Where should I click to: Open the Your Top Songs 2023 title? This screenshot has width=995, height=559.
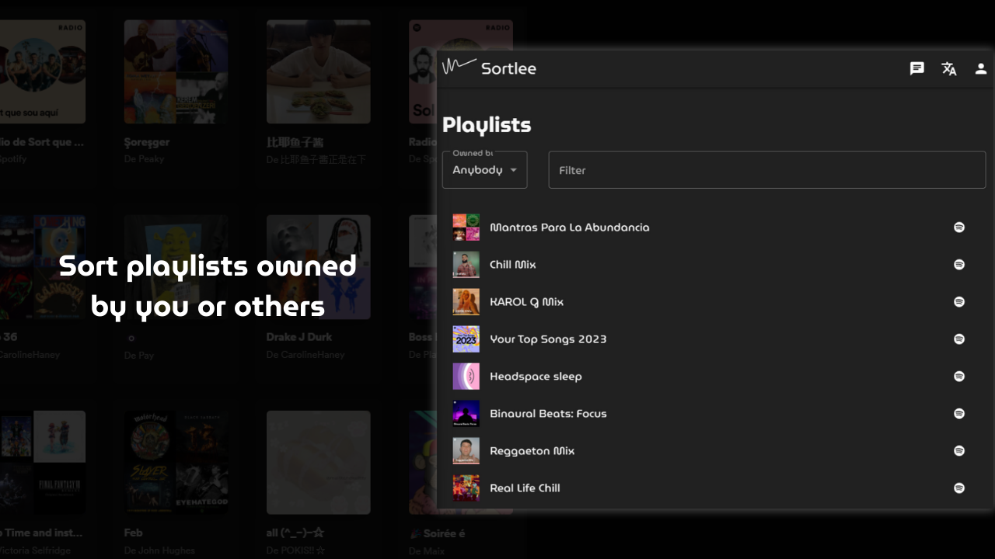[548, 339]
